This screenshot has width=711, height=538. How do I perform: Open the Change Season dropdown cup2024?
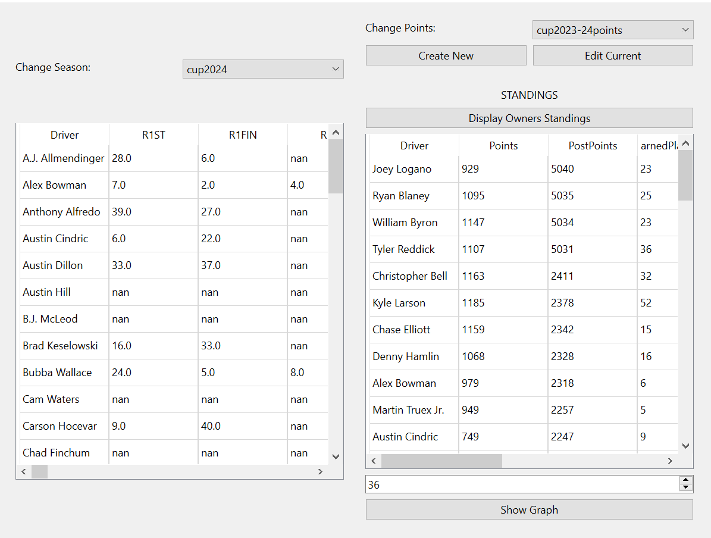pos(263,70)
